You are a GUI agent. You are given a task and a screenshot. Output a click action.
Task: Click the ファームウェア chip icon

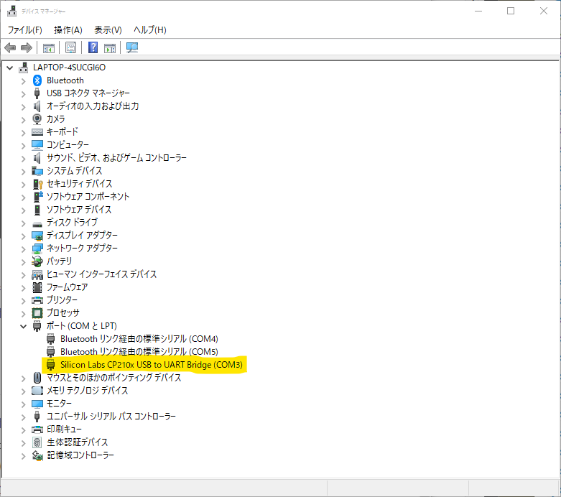tap(37, 287)
